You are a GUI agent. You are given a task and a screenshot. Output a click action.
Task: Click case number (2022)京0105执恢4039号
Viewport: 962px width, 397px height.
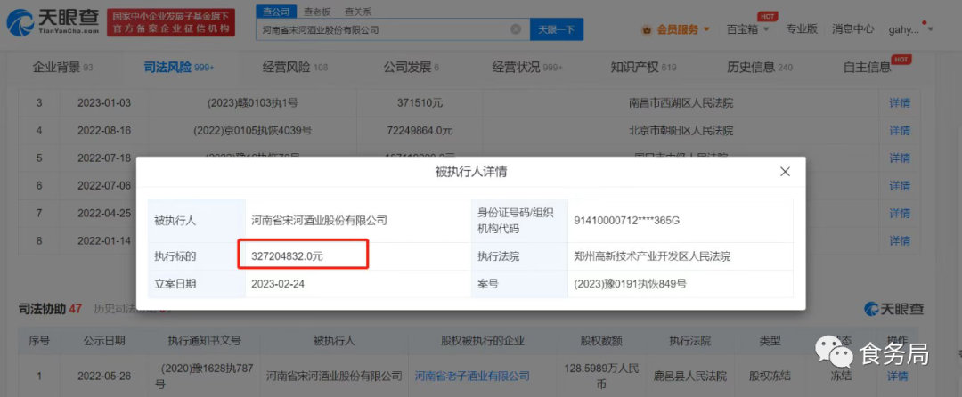252,131
